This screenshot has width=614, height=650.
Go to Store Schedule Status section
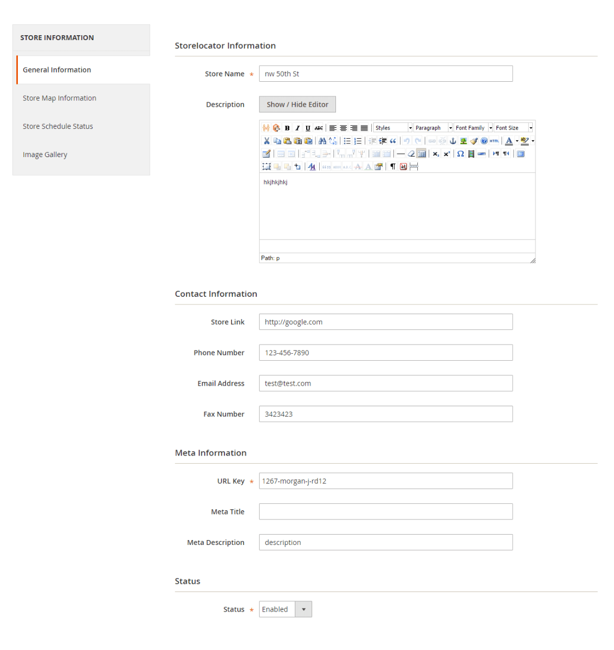point(58,126)
